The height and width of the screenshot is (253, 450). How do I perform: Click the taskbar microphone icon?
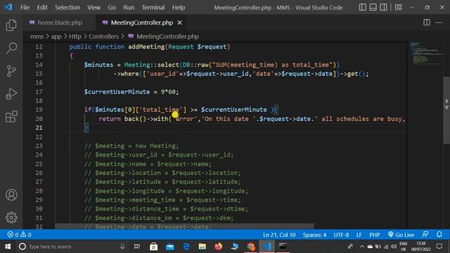(122, 247)
